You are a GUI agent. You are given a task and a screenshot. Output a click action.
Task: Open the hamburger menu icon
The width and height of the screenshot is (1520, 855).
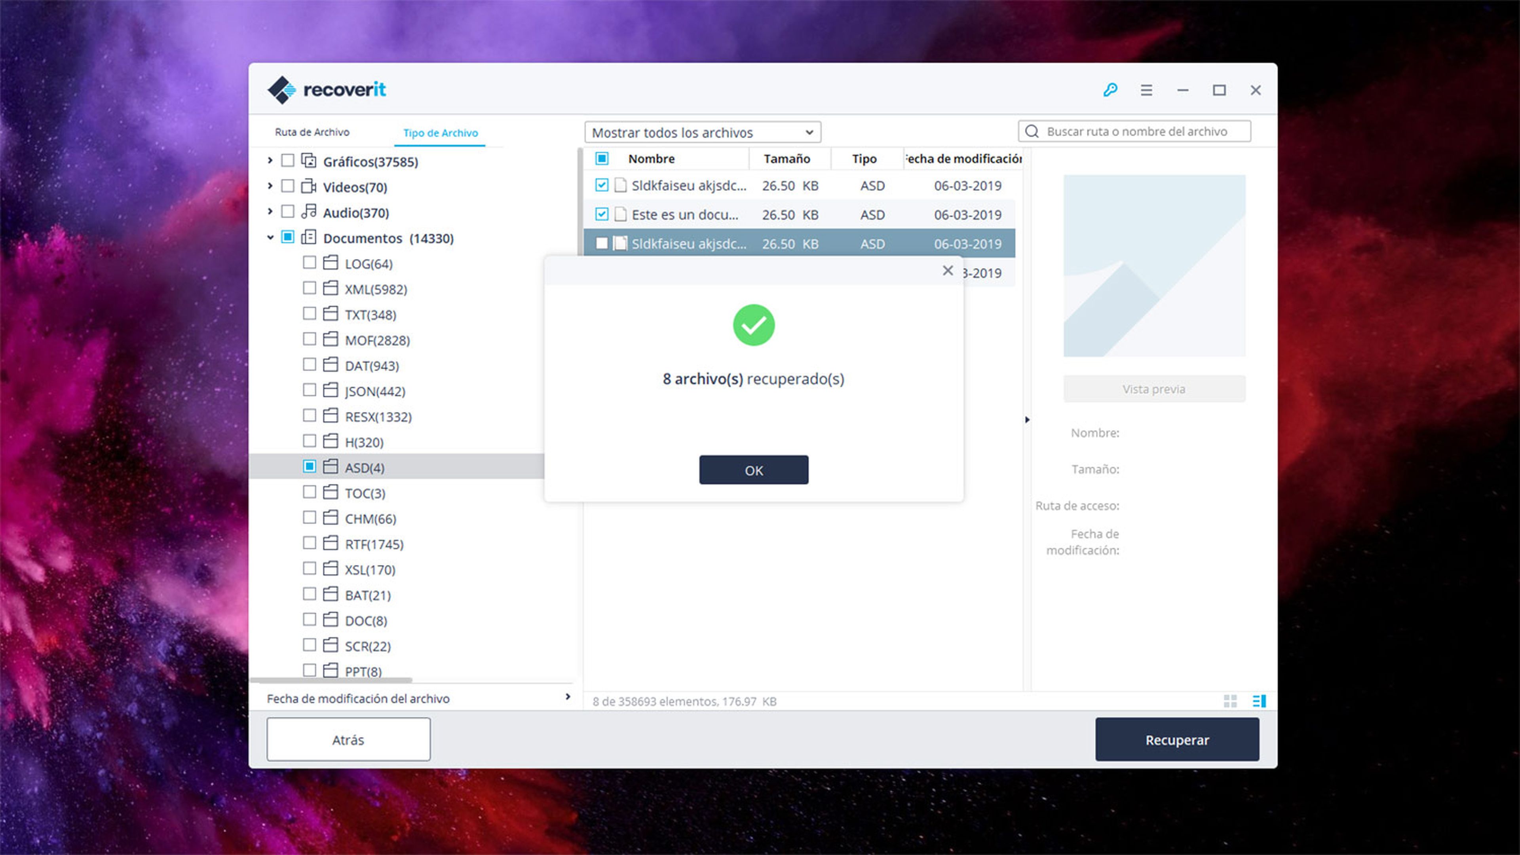(1146, 90)
